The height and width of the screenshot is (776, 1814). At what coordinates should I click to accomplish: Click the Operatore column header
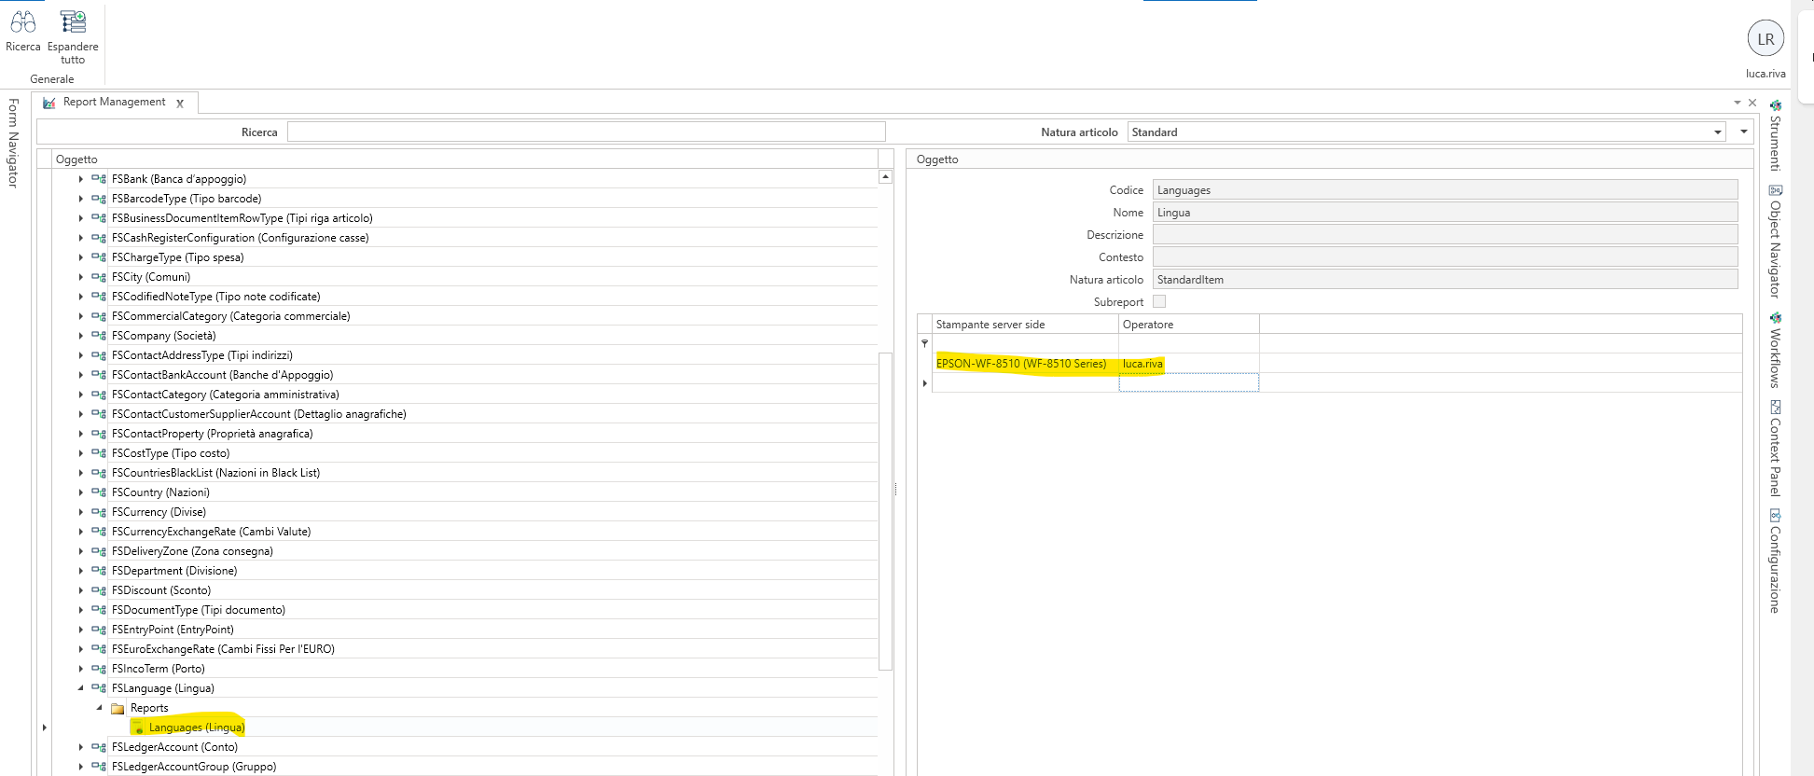coord(1188,324)
